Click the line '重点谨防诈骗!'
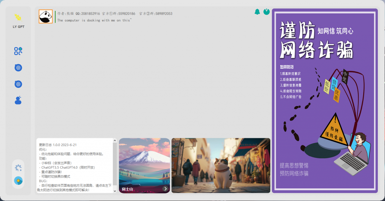The height and width of the screenshot is (201, 385). click(52, 172)
